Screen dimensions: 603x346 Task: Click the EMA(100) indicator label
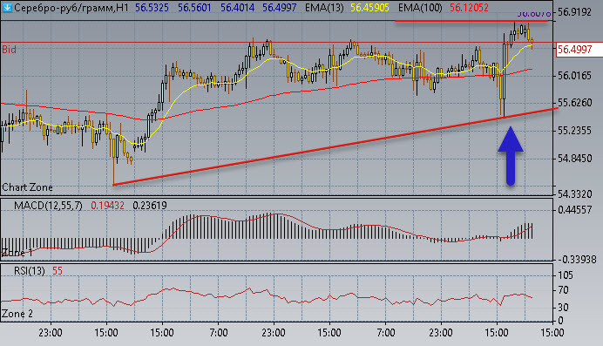coord(420,7)
